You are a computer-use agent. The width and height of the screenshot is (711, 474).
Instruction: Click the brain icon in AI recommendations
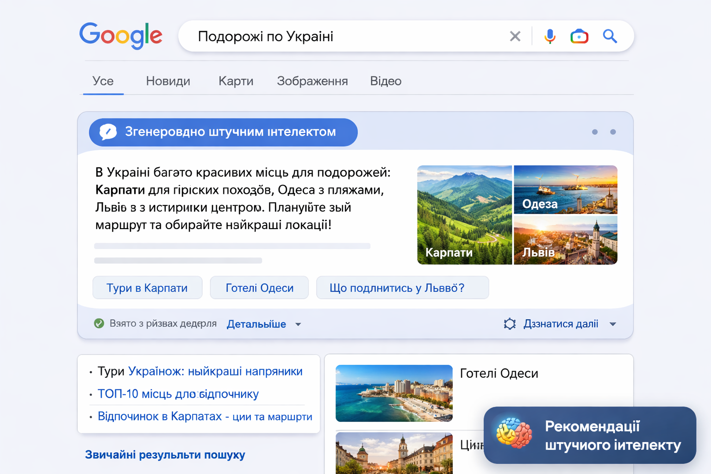coord(514,434)
